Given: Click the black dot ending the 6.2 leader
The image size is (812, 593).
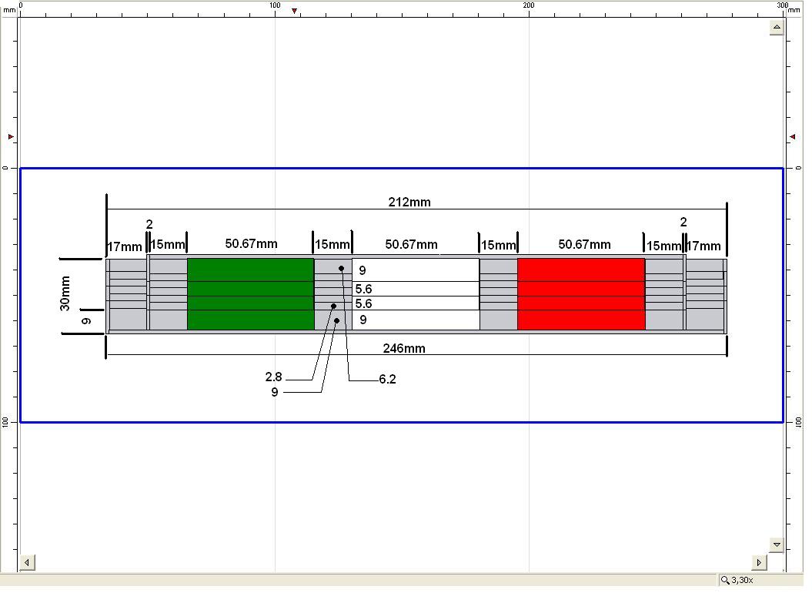Looking at the screenshot, I should click(341, 269).
